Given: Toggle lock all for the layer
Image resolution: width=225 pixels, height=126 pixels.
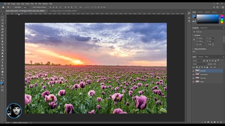Looking at the screenshot, I should (x=207, y=67).
